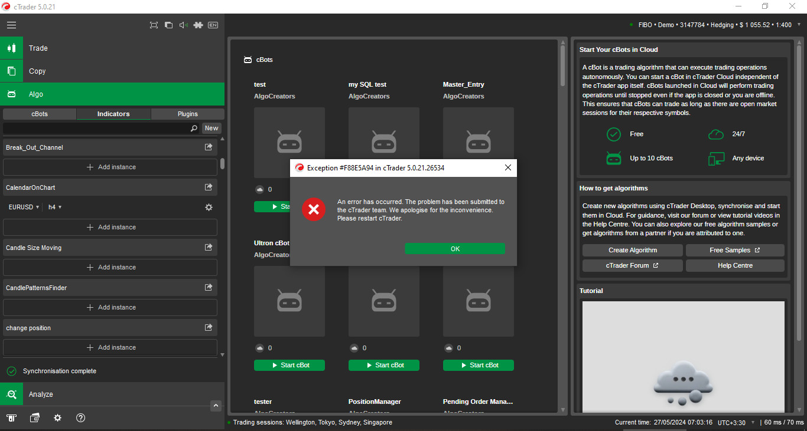Change language via EN icon
Viewport: 807px width, 431px height.
213,25
